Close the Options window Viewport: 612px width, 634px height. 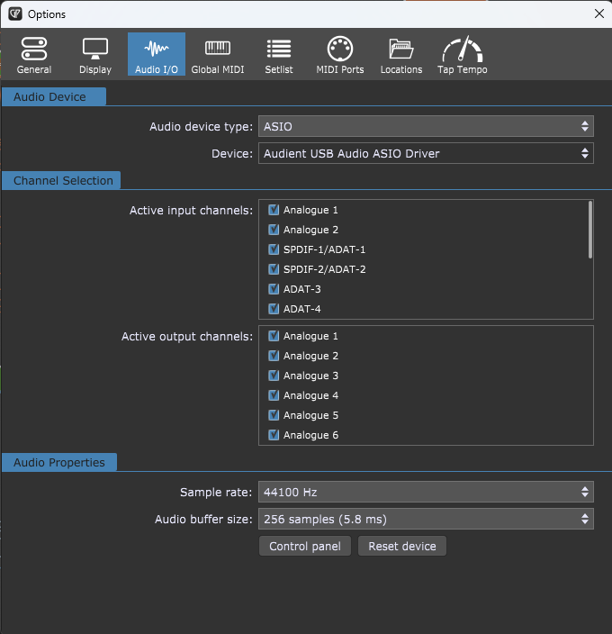[x=599, y=14]
